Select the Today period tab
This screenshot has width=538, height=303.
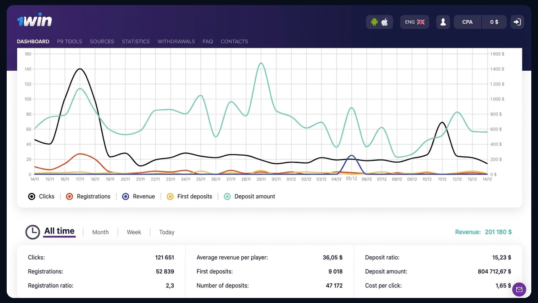167,232
